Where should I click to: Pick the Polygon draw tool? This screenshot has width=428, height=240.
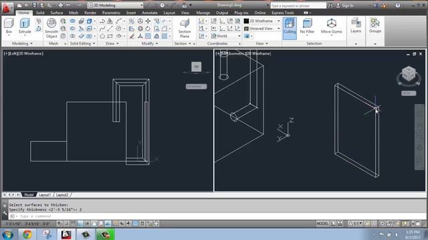click(x=102, y=36)
